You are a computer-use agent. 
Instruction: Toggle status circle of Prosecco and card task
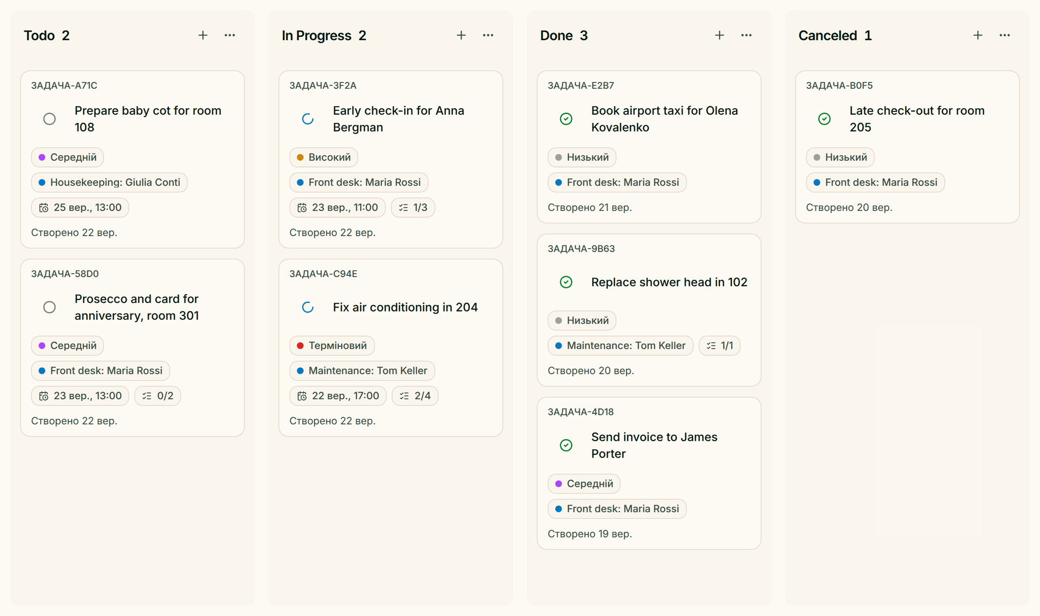click(49, 307)
